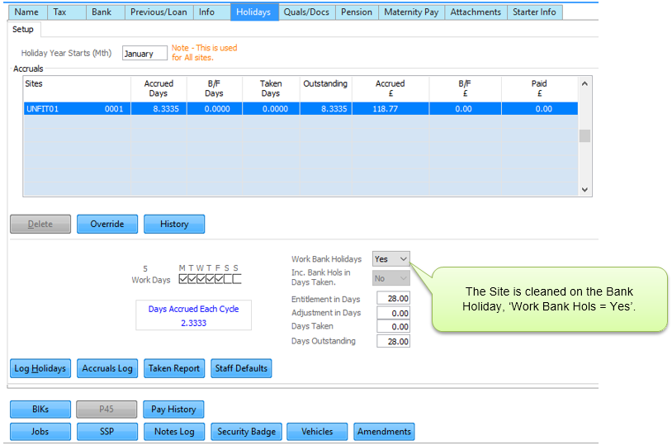672x445 pixels.
Task: Toggle the Friday work day checkbox
Action: coord(219,279)
